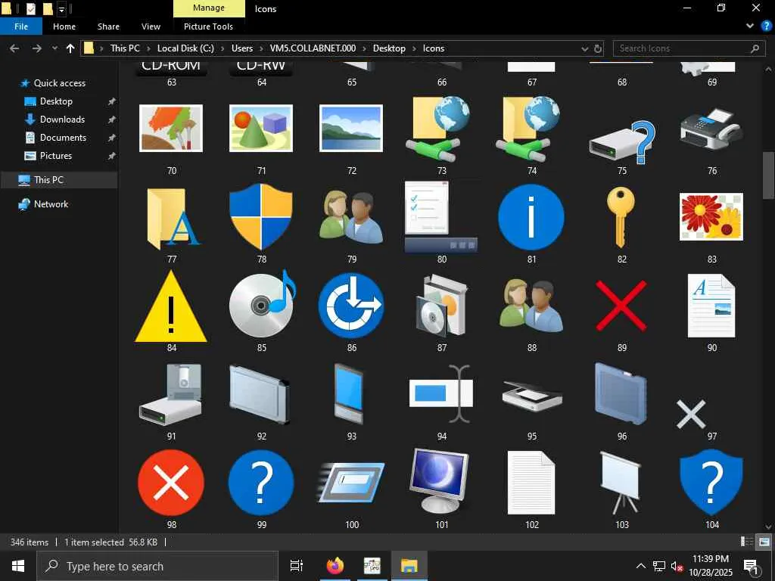Select the red X icon labeled 89
775x581 pixels.
tap(621, 306)
